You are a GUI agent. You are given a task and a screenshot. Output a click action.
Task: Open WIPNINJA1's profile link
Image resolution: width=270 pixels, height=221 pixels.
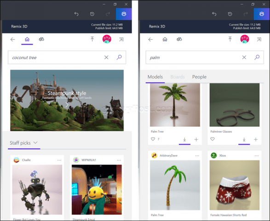89,160
